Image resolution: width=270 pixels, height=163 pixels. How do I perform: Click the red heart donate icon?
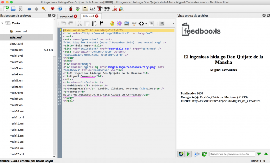53,9
